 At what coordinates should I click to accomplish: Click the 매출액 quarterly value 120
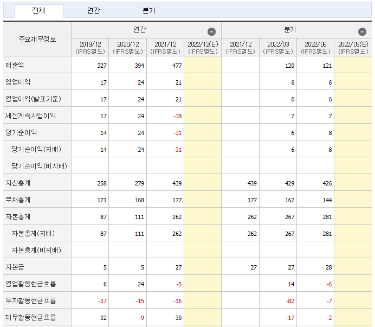pyautogui.click(x=289, y=66)
